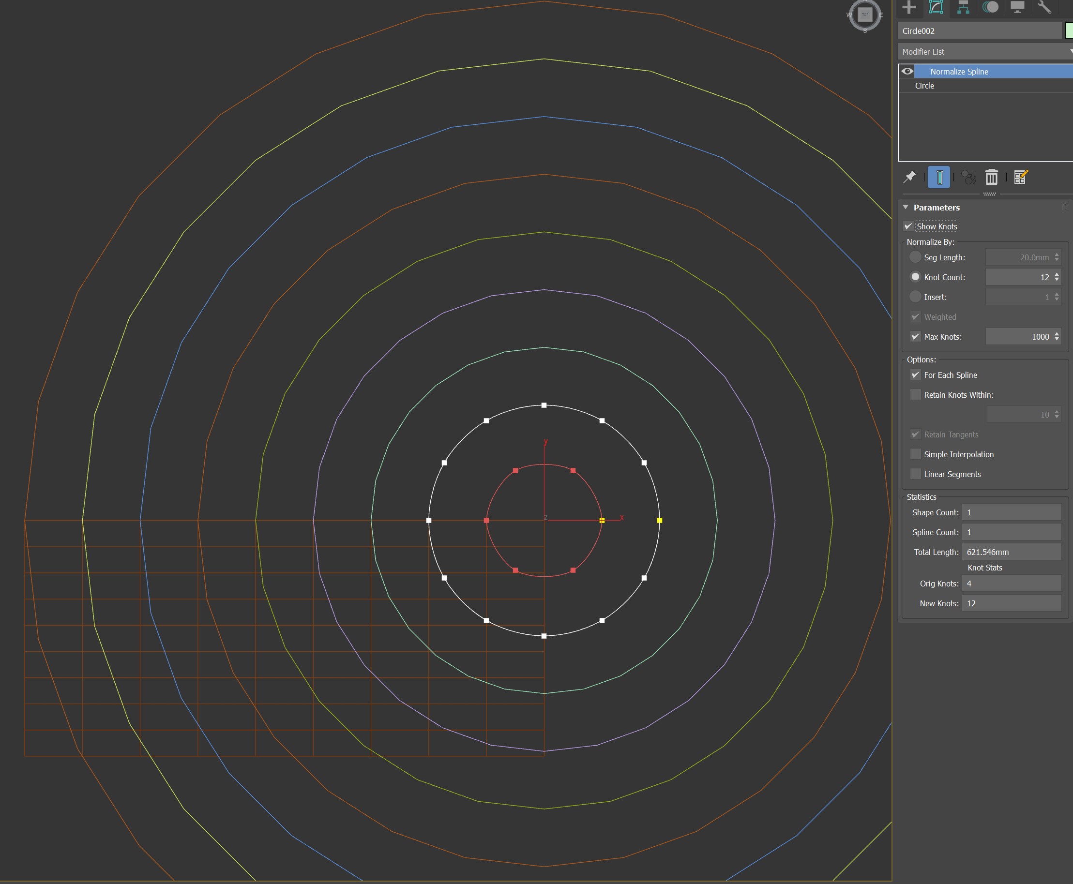Increase Knot Count spinner up arrow
Image resolution: width=1073 pixels, height=884 pixels.
pyautogui.click(x=1057, y=274)
